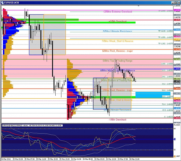Click the dark blue 1.40991 price tag
181x161 pixels.
(x=177, y=69)
